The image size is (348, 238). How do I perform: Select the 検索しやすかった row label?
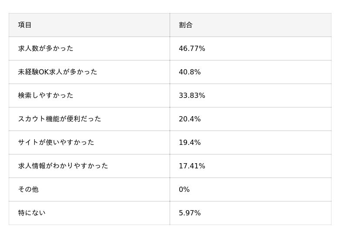pos(46,96)
